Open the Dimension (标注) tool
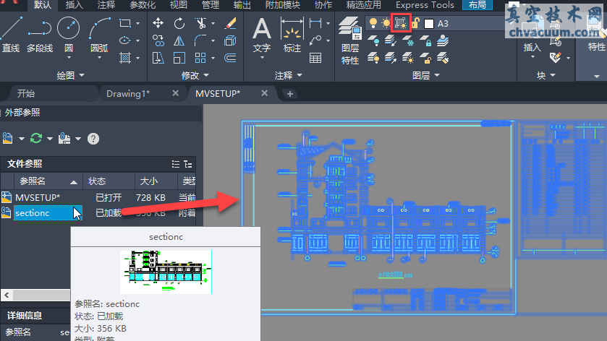 [292, 35]
